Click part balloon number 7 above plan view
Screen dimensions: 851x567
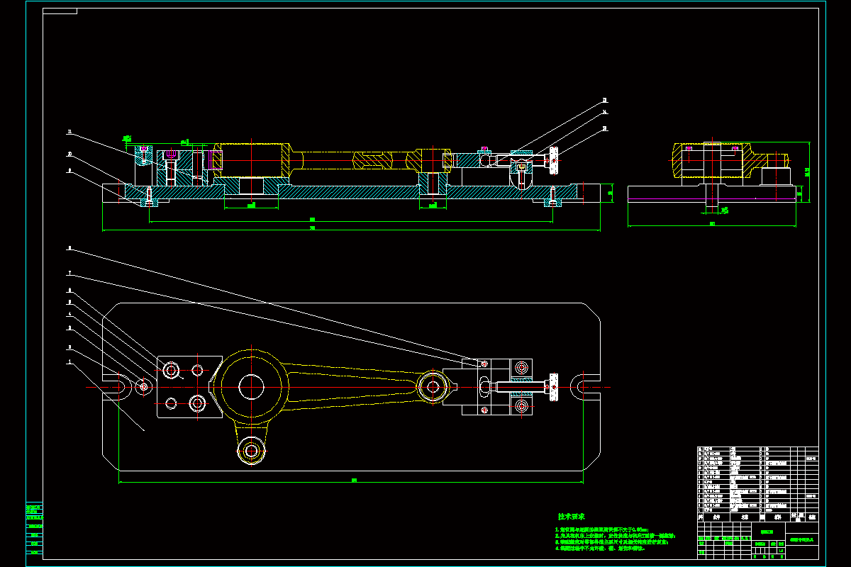pos(69,273)
